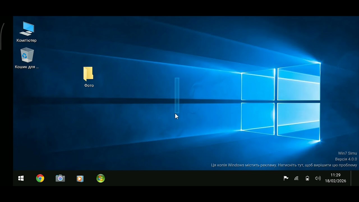The height and width of the screenshot is (202, 359).
Task: Click the date 18/02/2026 in the tray
Action: pyautogui.click(x=335, y=181)
